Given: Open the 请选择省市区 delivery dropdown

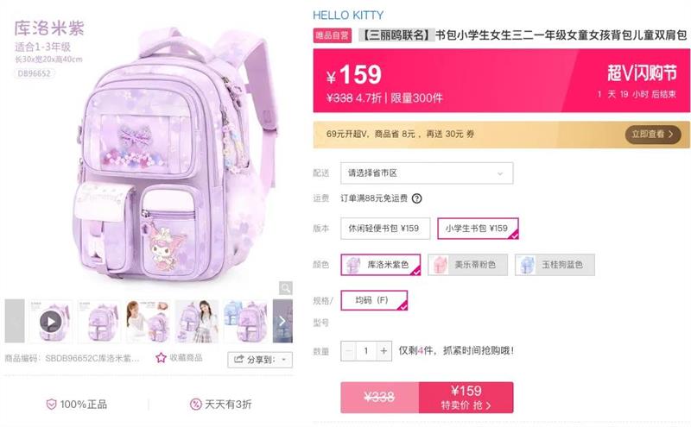Looking at the screenshot, I should [427, 173].
